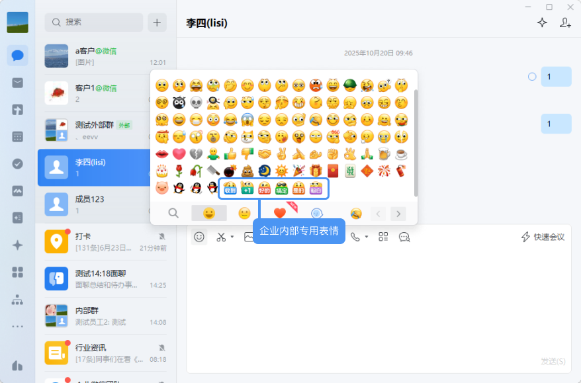
Task: Click the emoji smiley button in chat toolbar
Action: point(199,237)
